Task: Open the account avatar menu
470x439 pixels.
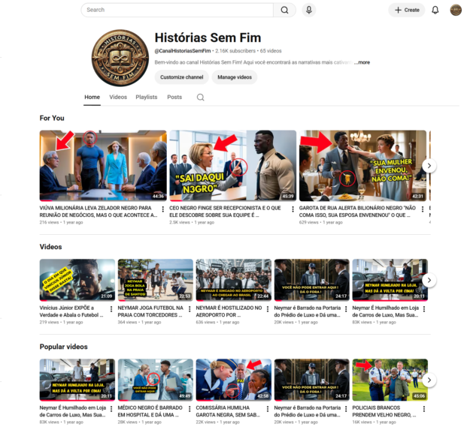Action: point(456,11)
